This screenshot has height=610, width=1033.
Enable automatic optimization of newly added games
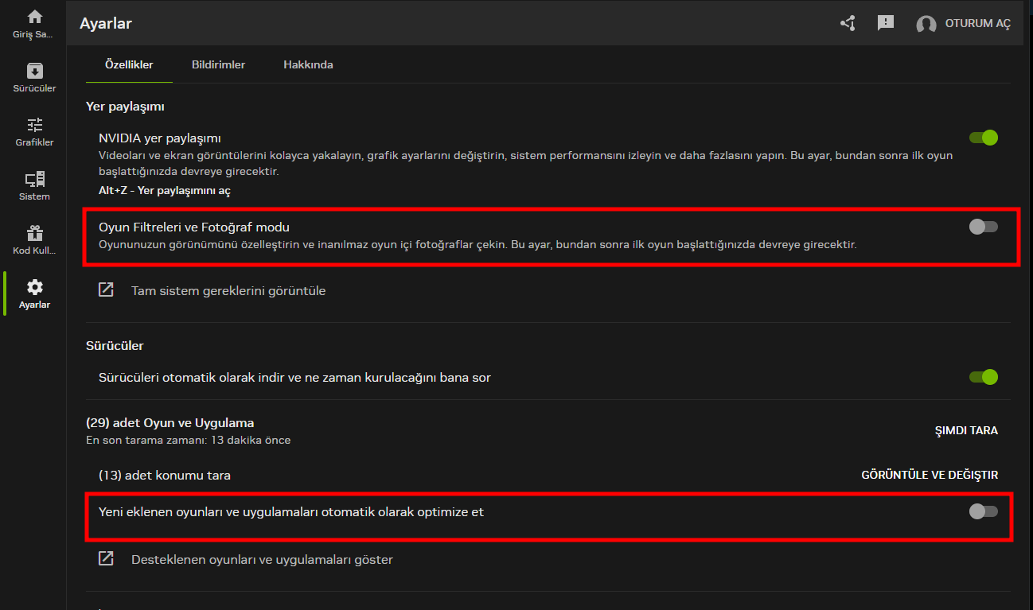[983, 511]
